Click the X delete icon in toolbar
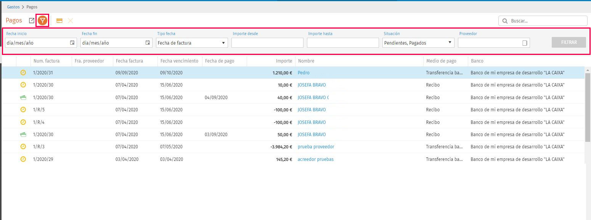This screenshot has height=220, width=591. [71, 21]
